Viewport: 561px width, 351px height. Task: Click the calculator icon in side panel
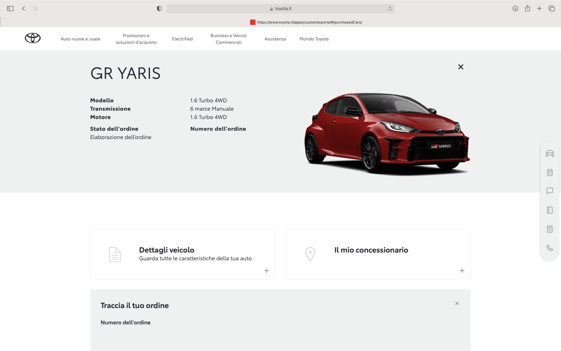(550, 229)
